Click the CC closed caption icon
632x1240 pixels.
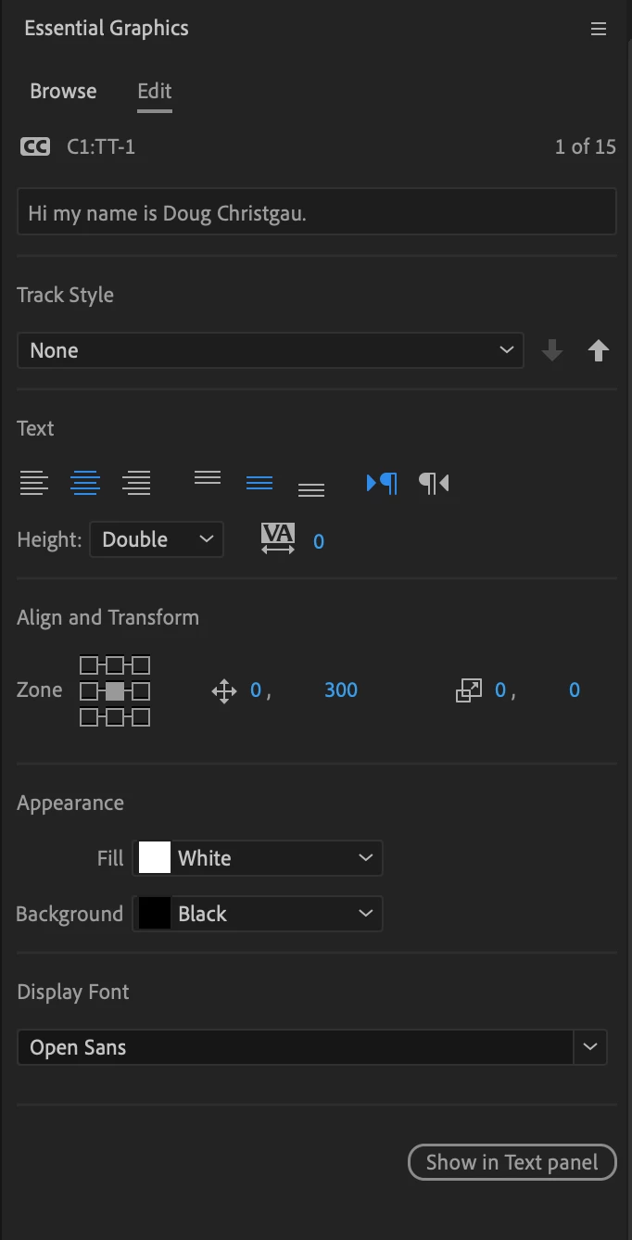click(x=35, y=146)
